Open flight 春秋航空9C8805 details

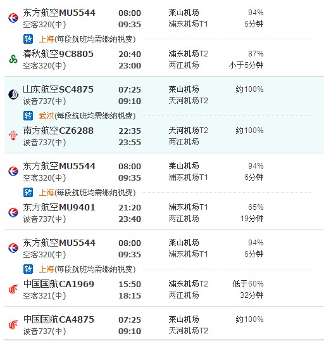(58, 54)
